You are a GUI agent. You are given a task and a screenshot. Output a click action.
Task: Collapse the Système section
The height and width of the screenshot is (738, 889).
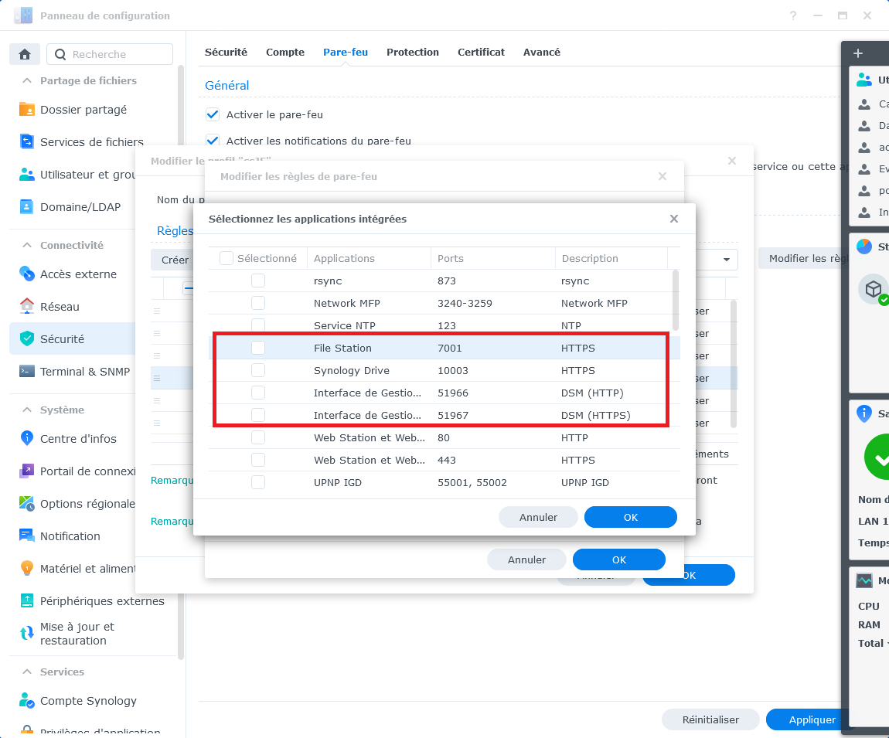click(x=26, y=410)
